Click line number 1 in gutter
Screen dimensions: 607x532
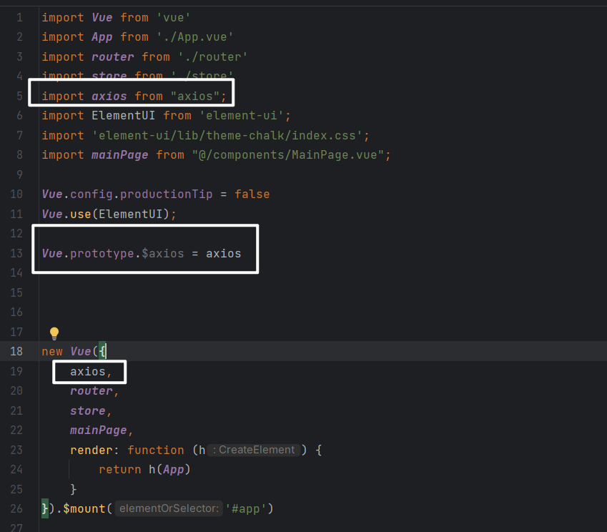pos(19,18)
